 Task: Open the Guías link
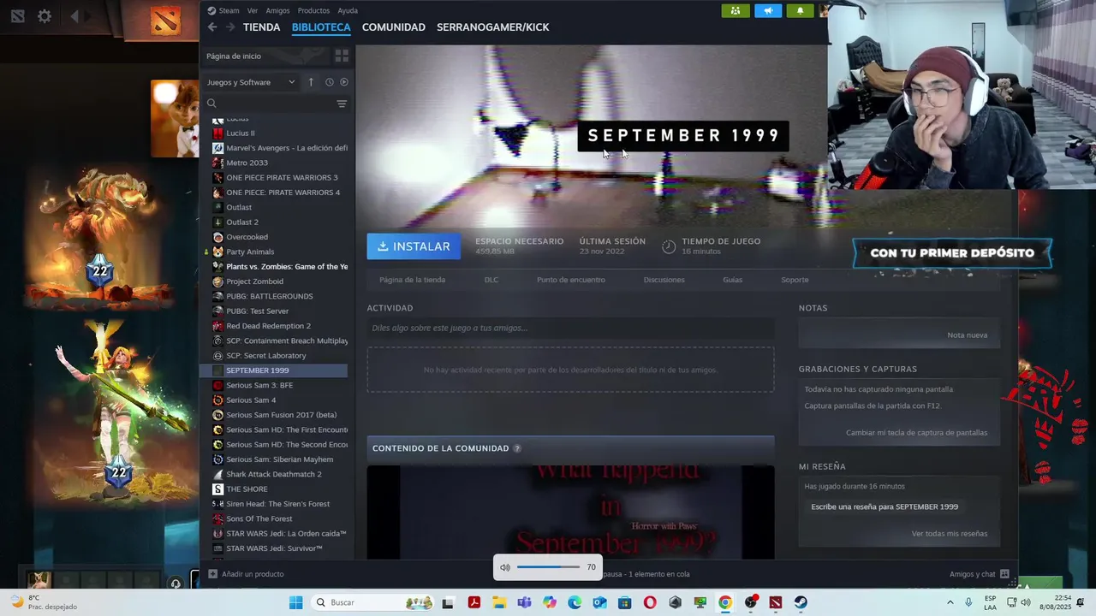[x=732, y=280]
